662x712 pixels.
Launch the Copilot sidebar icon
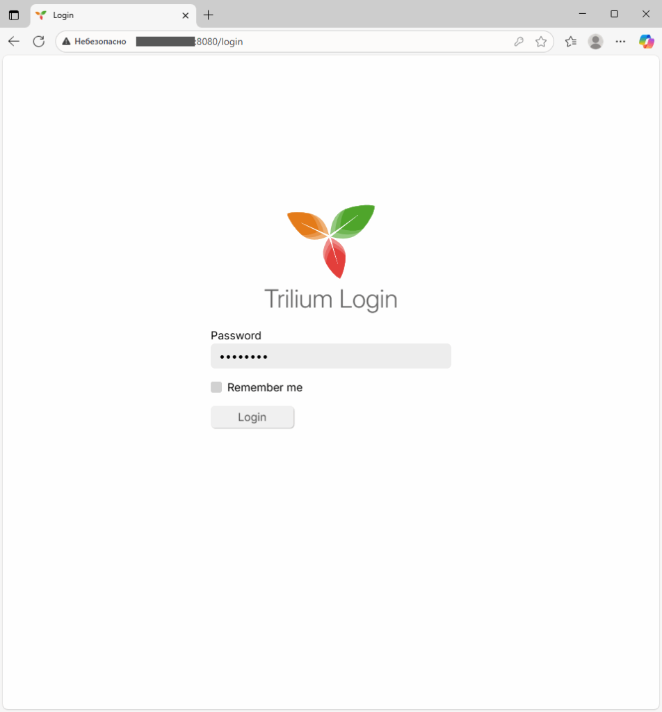646,42
